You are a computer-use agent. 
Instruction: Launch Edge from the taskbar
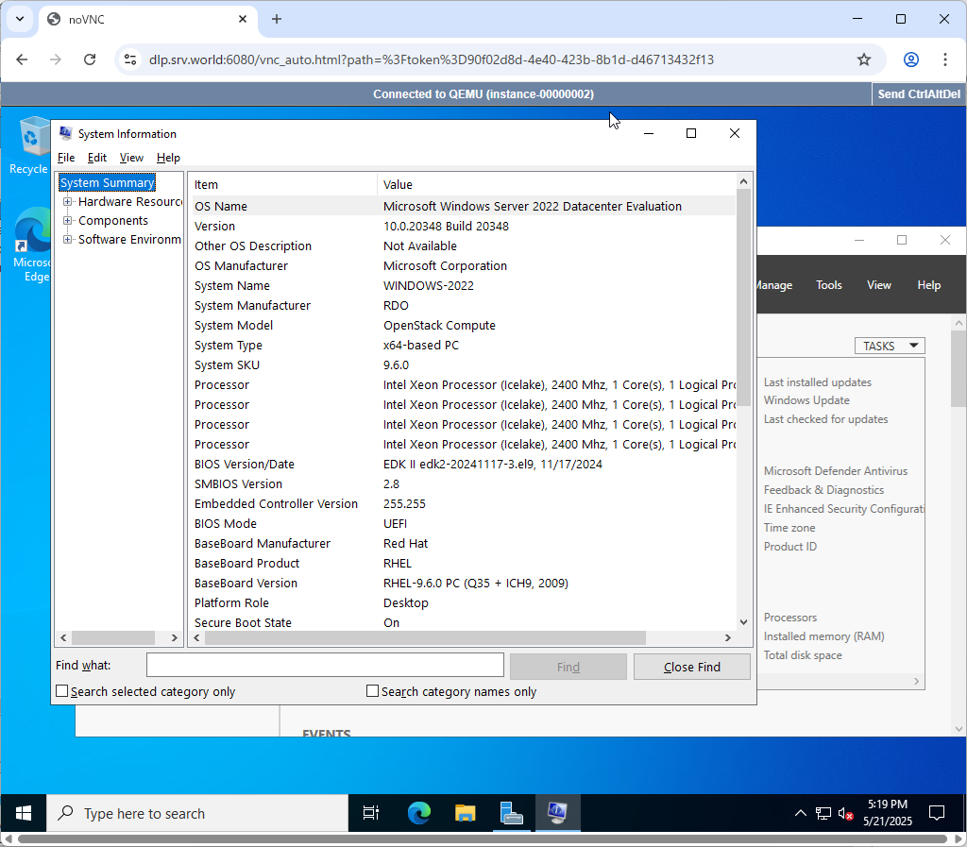pyautogui.click(x=418, y=814)
